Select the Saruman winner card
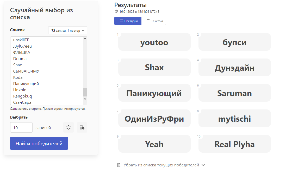 pyautogui.click(x=234, y=93)
